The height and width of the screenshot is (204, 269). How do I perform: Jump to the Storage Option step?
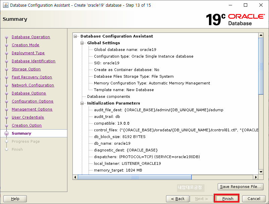click(26, 69)
